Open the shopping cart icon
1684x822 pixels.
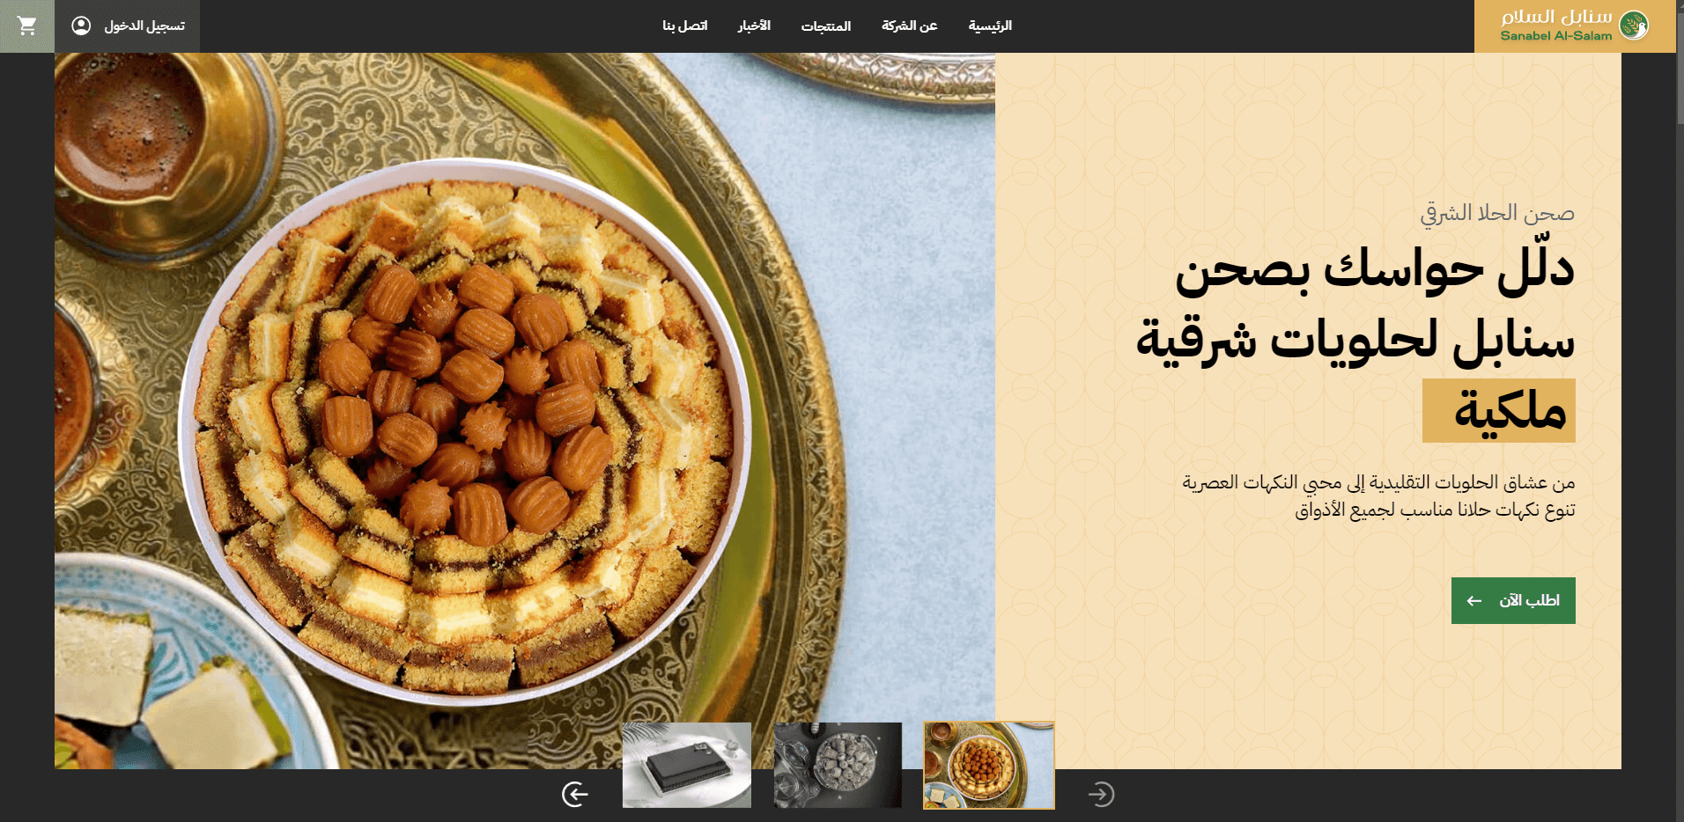point(27,26)
